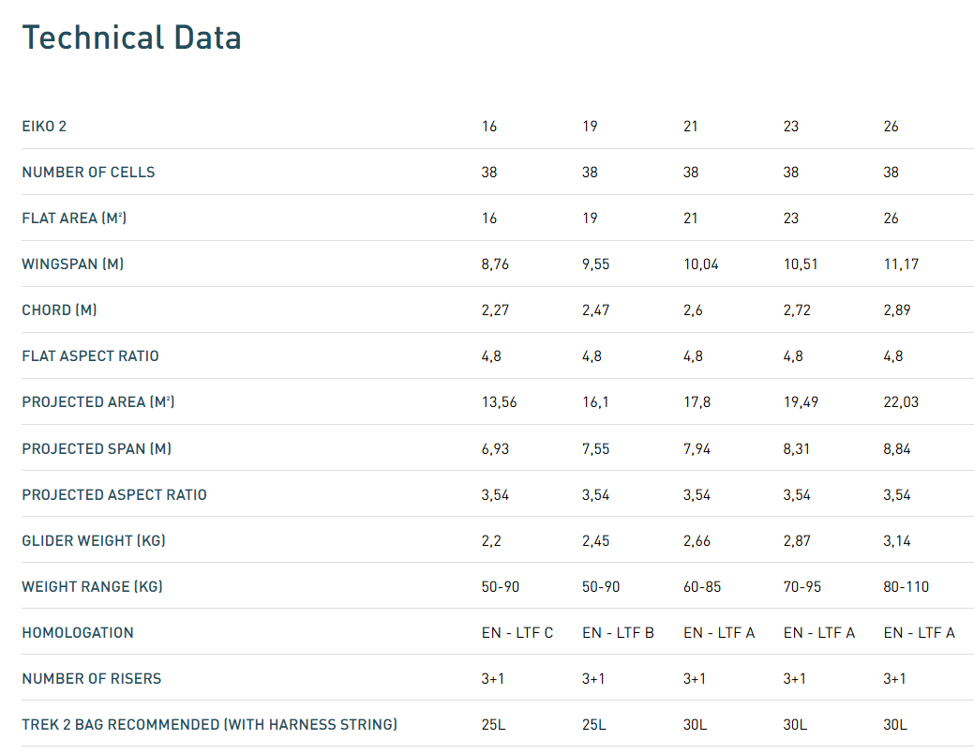Click wingspan value 11,17

click(901, 264)
